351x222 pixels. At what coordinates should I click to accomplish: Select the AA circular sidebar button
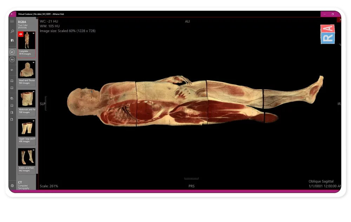tap(12, 60)
